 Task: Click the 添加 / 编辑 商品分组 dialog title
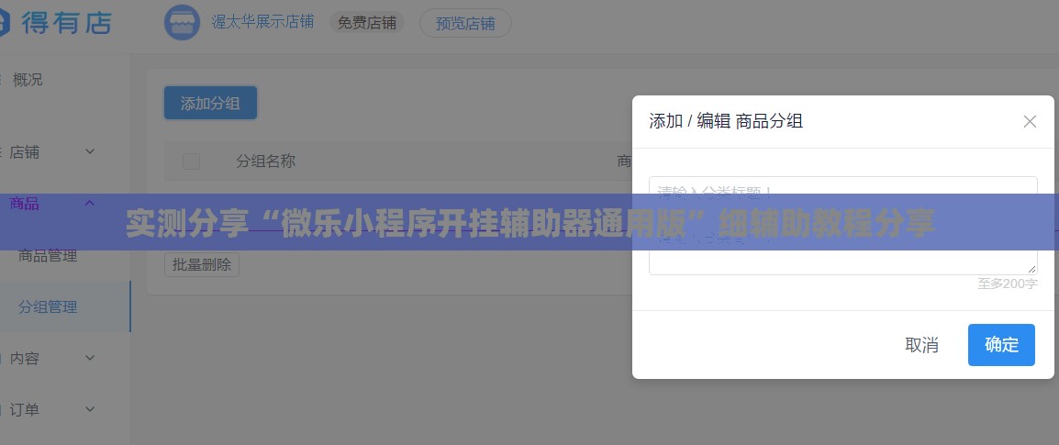[x=726, y=121]
